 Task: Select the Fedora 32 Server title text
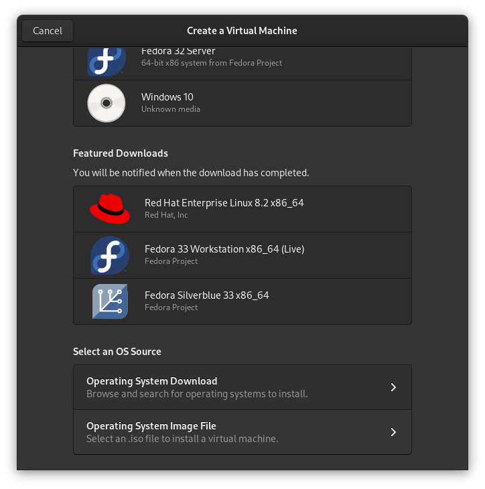tap(178, 51)
